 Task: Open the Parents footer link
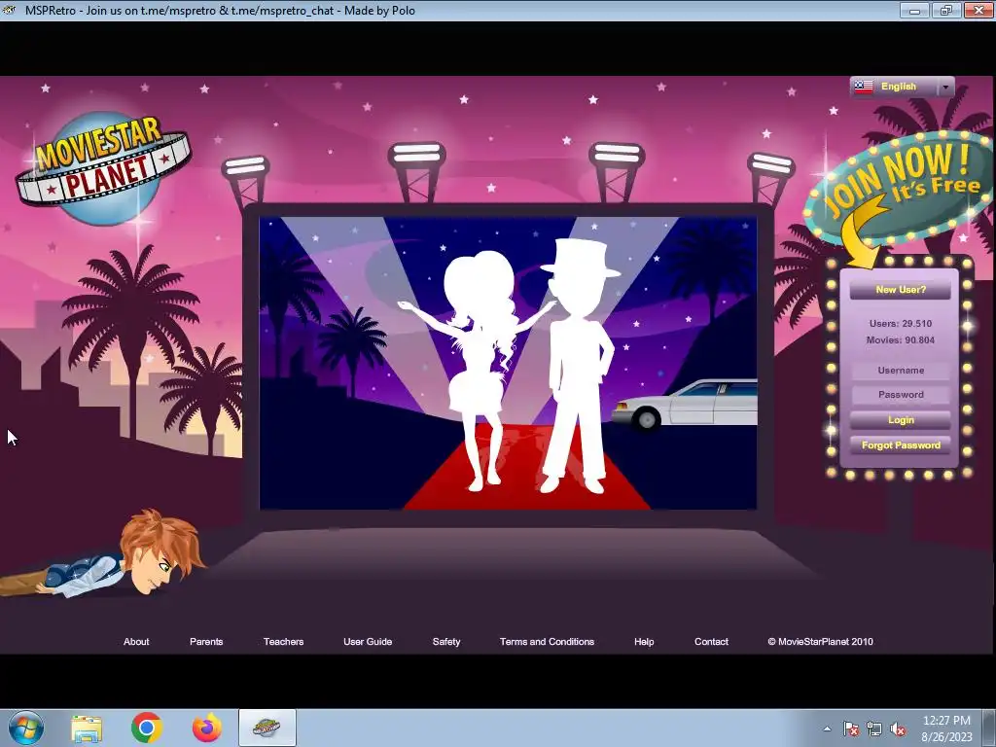pyautogui.click(x=206, y=642)
